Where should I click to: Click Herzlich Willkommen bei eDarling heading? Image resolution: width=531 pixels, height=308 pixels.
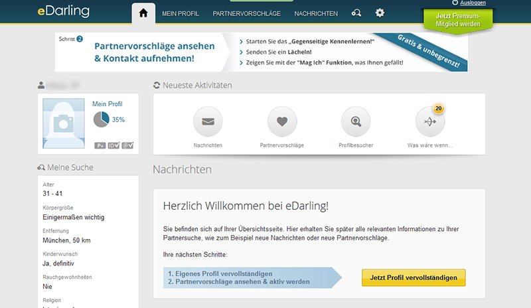point(246,206)
